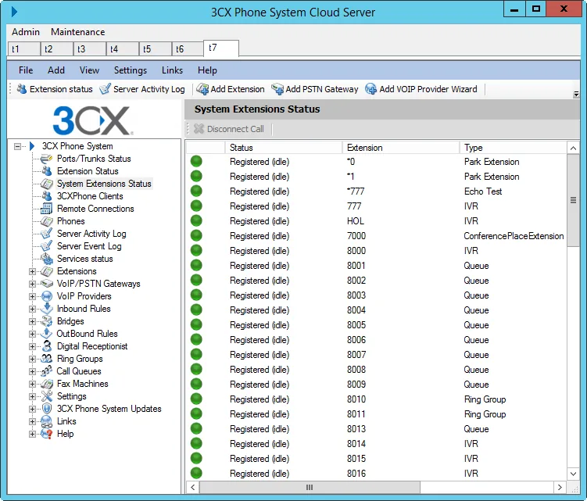Click the green status indicator for extension 8000
Viewport: 587px width, 501px height.
(196, 250)
